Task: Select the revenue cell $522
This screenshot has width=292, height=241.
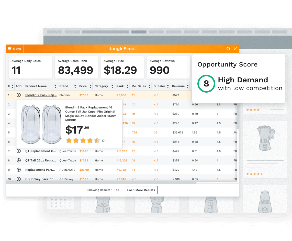Action: coord(176,95)
